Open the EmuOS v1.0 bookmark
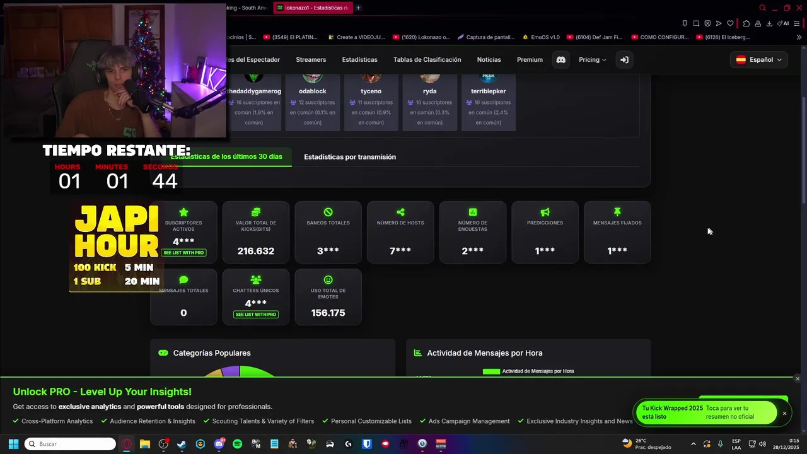This screenshot has height=454, width=807. point(540,37)
